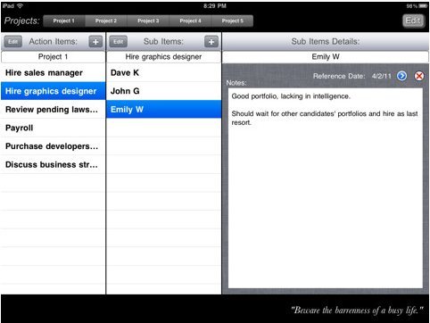Tap the 'Hire graphics designer' title field

[163, 57]
